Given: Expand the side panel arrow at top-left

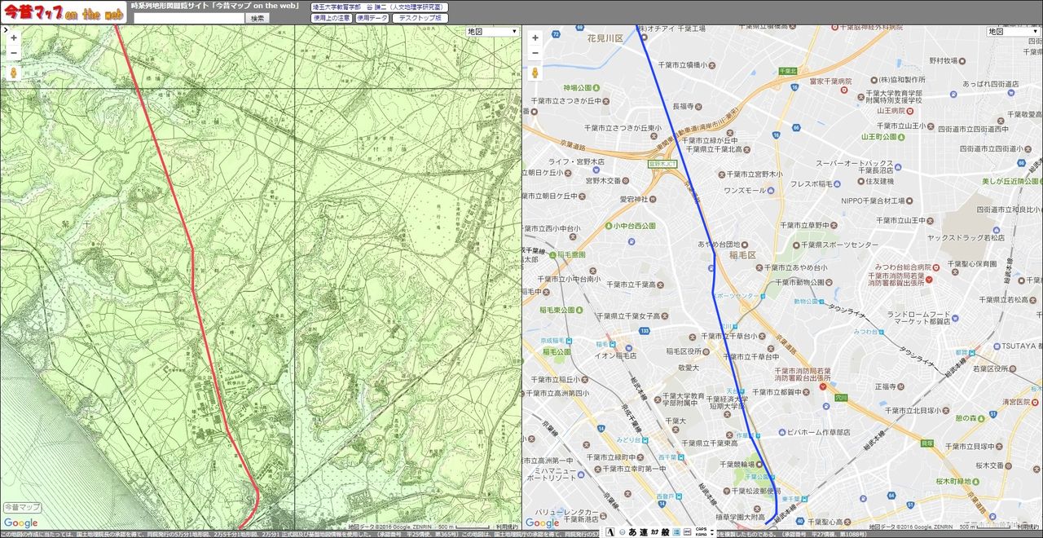Looking at the screenshot, I should coord(5,30).
